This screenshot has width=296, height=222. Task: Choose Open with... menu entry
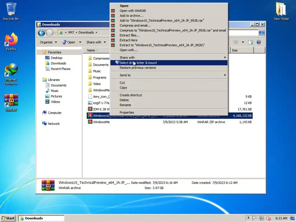pyautogui.click(x=169, y=50)
